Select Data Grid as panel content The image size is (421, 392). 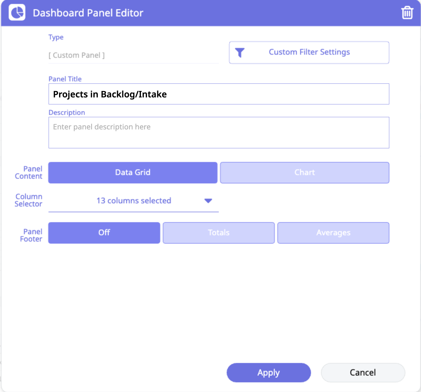pyautogui.click(x=133, y=172)
